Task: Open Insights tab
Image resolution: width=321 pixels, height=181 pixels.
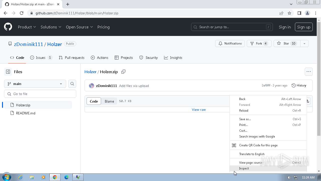Action: (173, 58)
